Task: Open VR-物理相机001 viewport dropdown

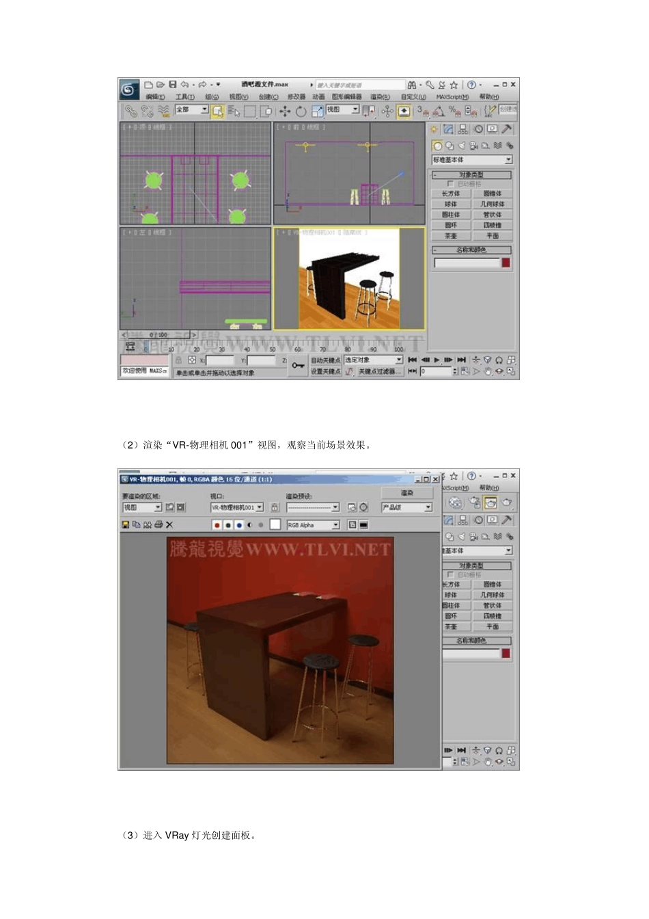Action: tap(236, 507)
